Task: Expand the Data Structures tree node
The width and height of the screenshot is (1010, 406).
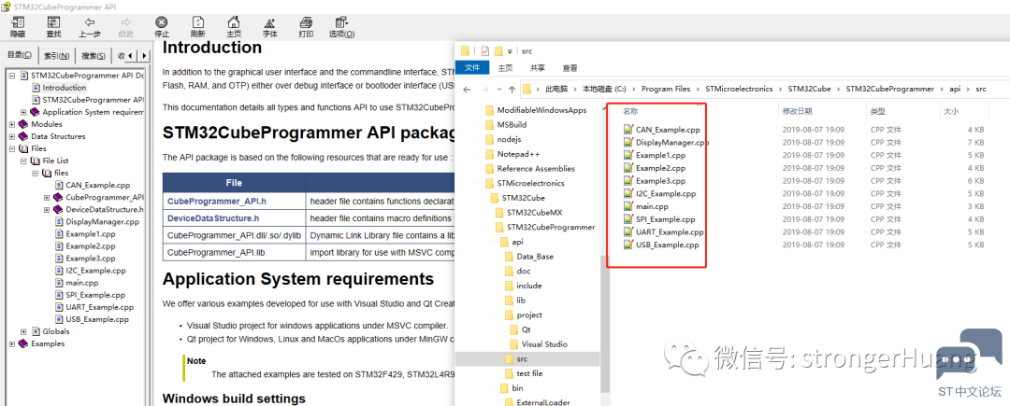Action: (x=12, y=136)
